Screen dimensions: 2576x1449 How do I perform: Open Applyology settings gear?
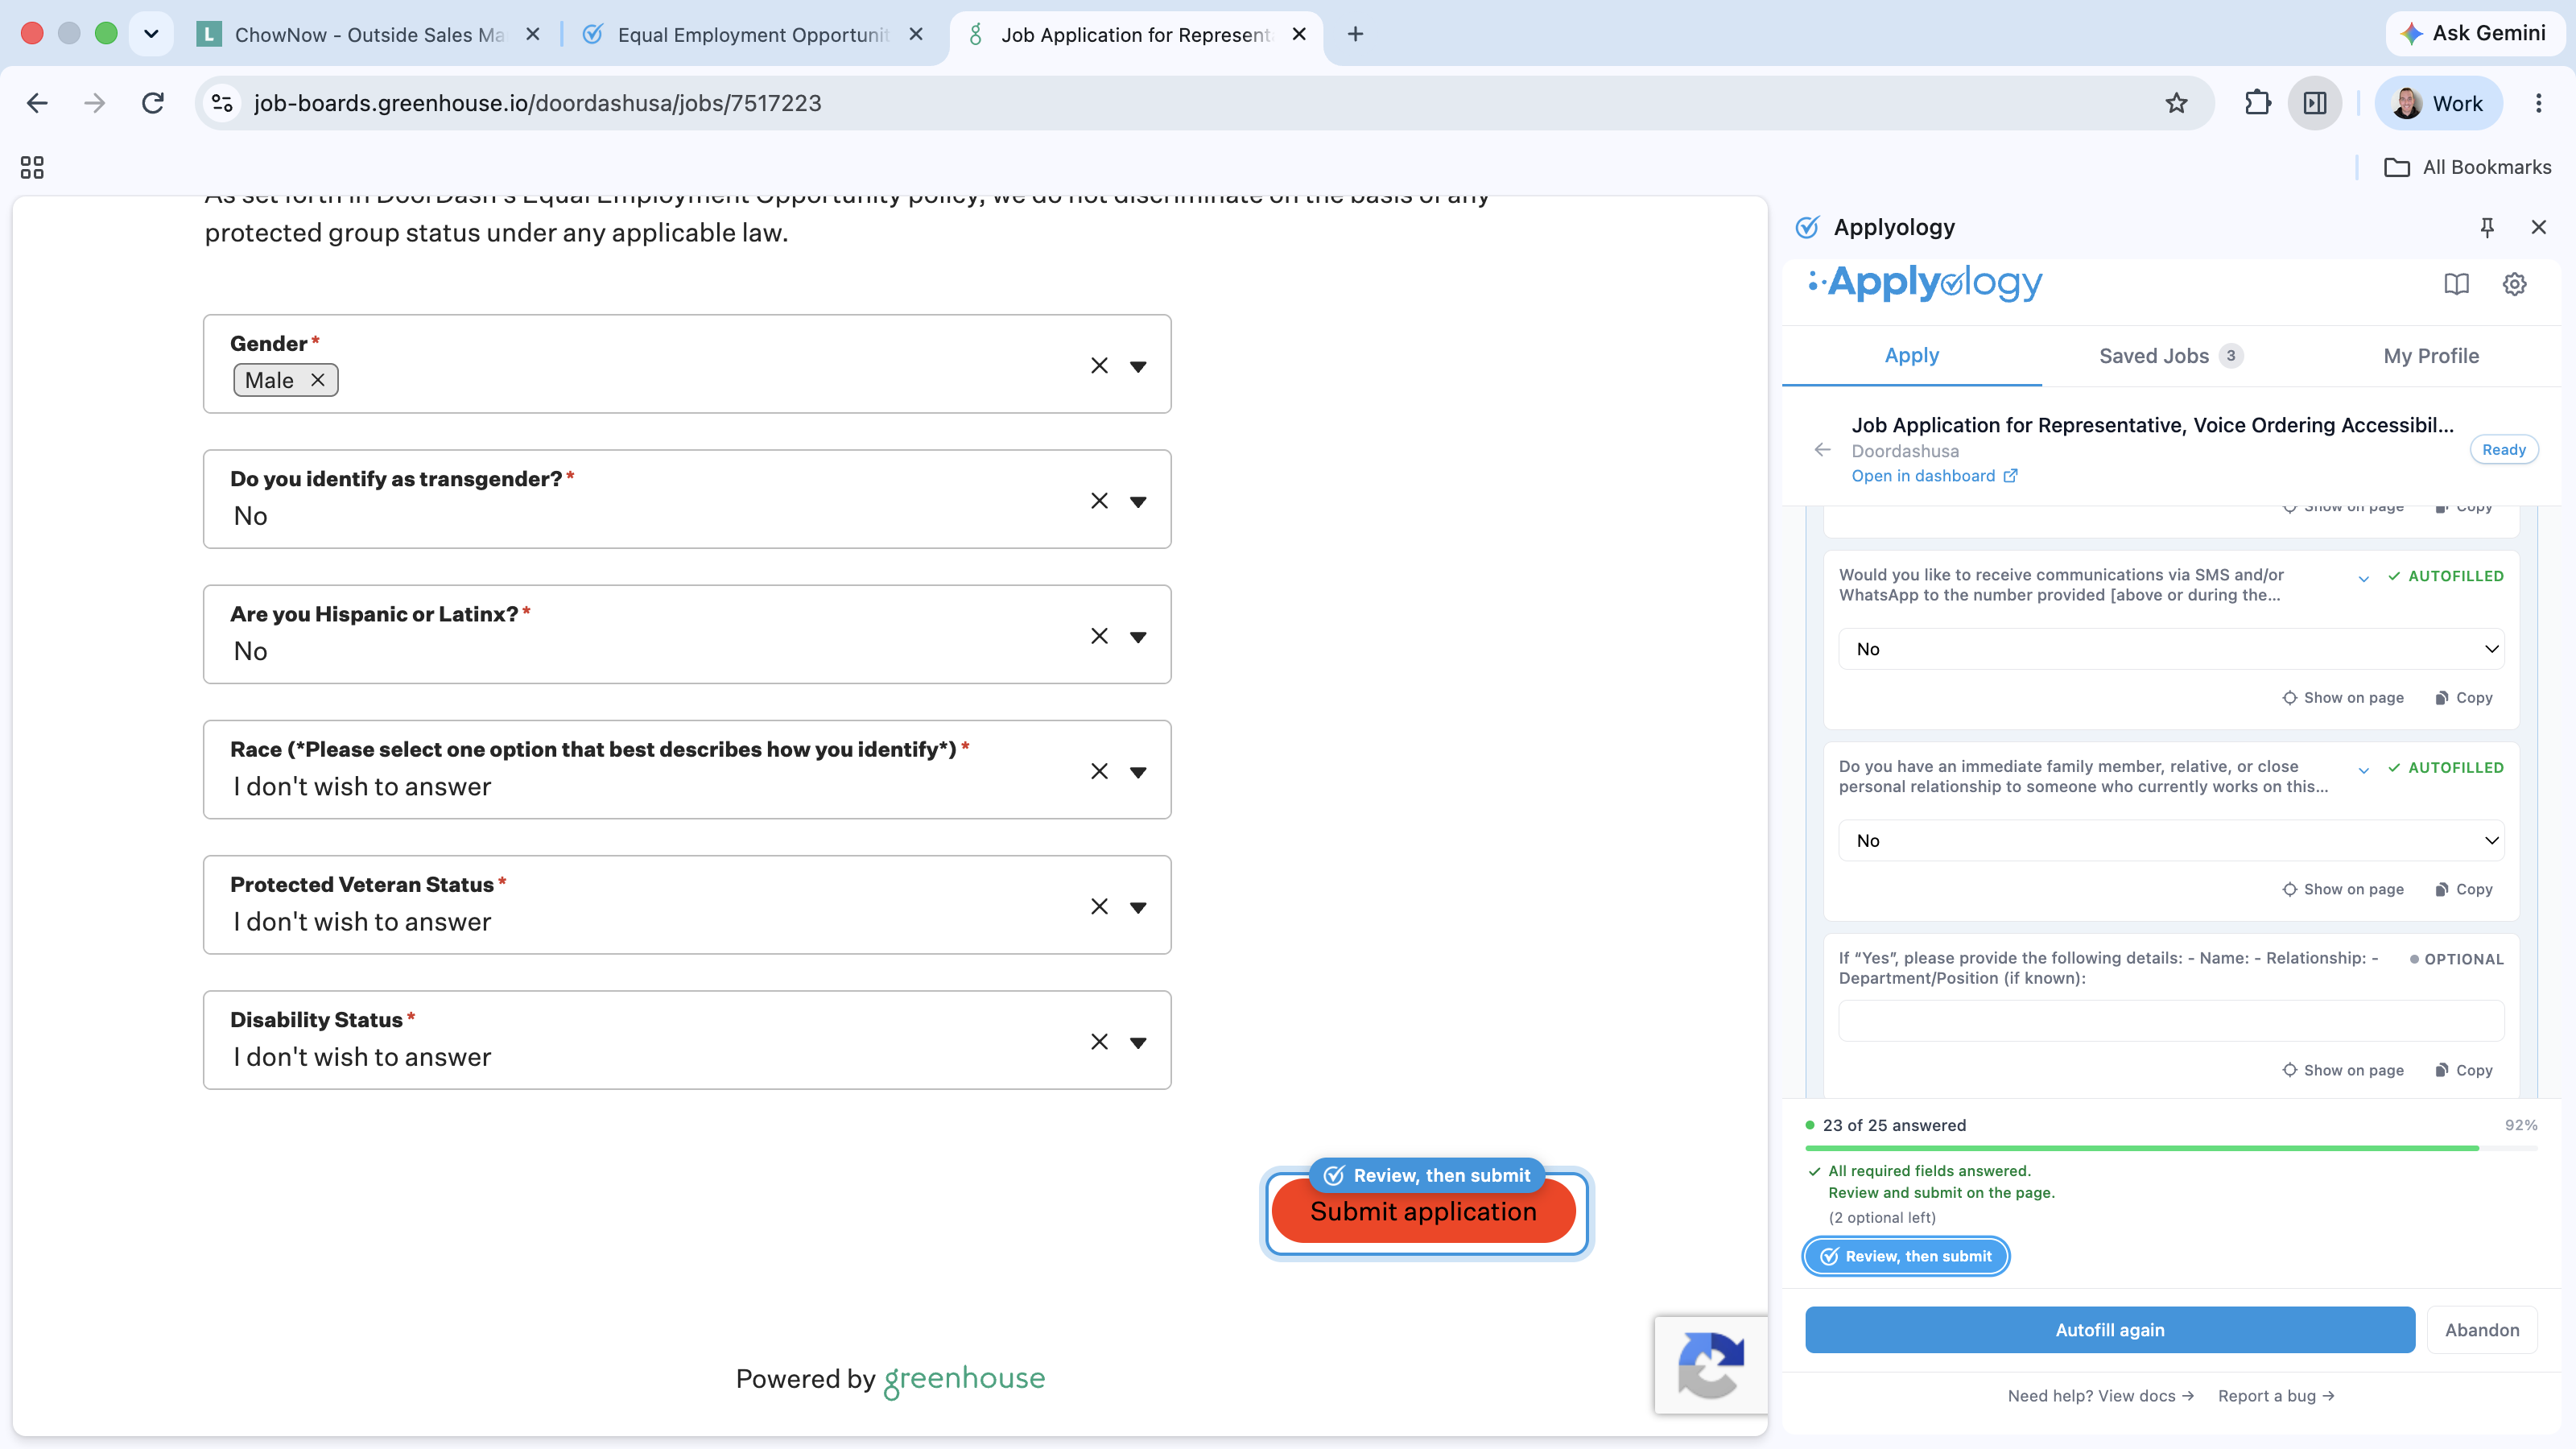tap(2514, 284)
